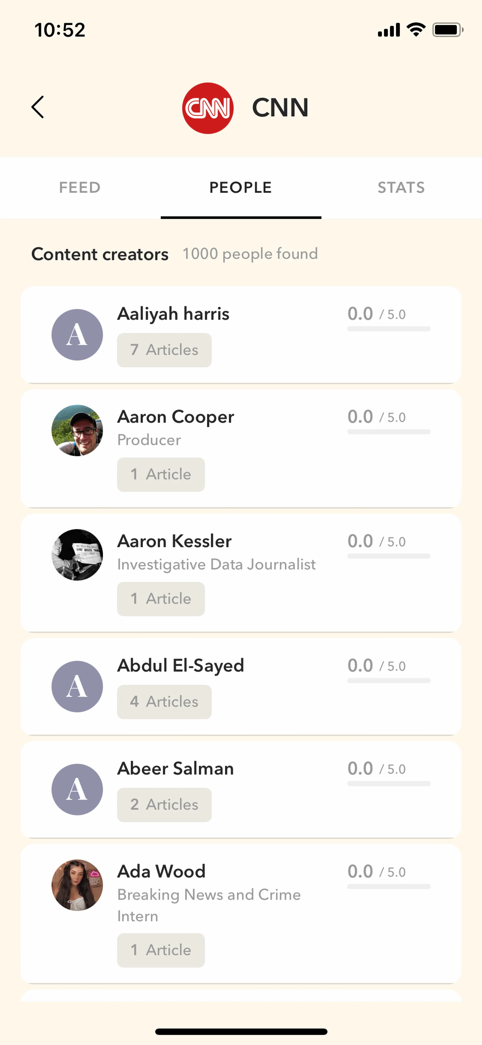This screenshot has height=1045, width=482.
Task: Tap Aaliyah harris's 0.0 rating score
Action: pyautogui.click(x=360, y=313)
